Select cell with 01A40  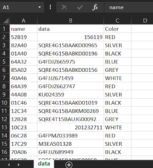click(x=24, y=53)
